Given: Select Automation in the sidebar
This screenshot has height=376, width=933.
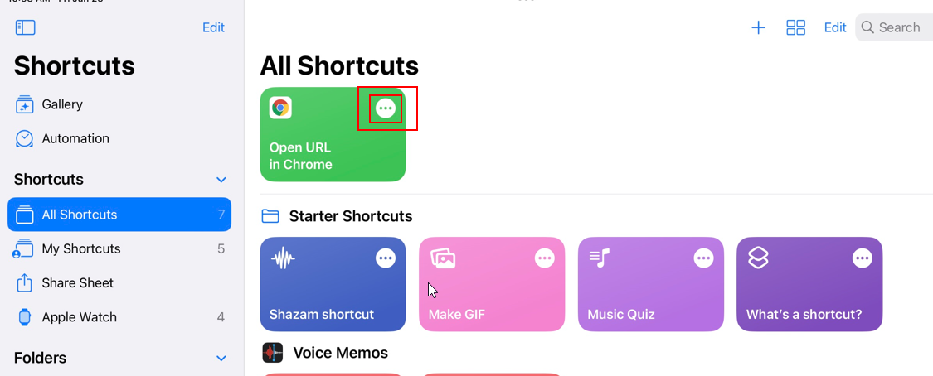Looking at the screenshot, I should pos(75,138).
